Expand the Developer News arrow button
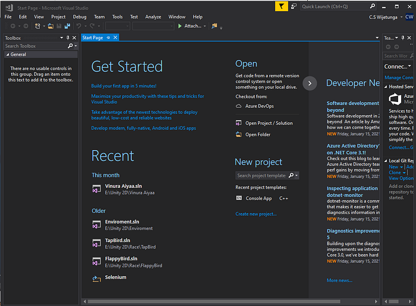The width and height of the screenshot is (416, 306). coord(310,84)
